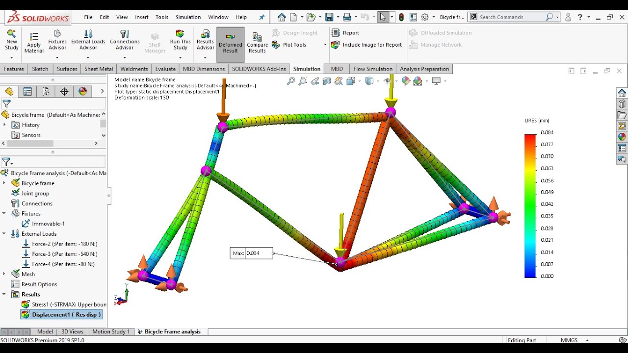Open the File menu
This screenshot has height=353, width=628.
[x=88, y=17]
